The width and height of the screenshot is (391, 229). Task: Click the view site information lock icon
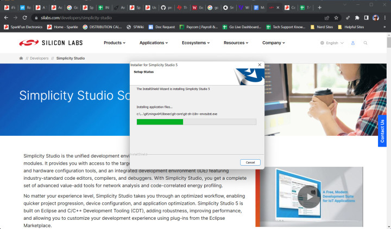[36, 18]
